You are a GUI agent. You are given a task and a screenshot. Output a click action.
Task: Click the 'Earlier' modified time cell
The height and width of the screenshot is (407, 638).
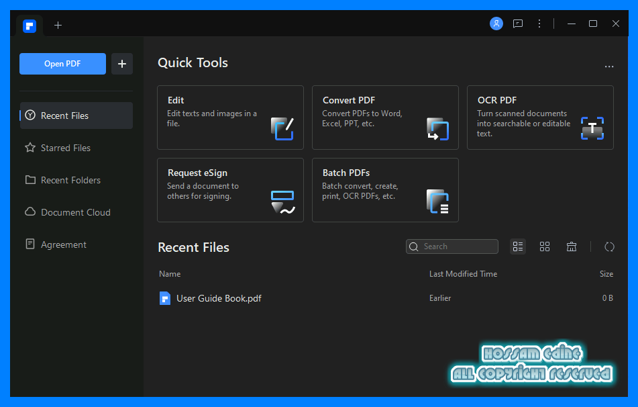click(440, 298)
